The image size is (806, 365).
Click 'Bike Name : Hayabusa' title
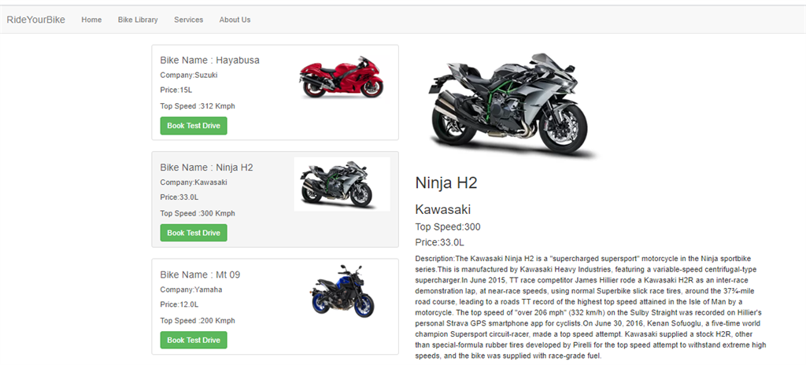209,60
